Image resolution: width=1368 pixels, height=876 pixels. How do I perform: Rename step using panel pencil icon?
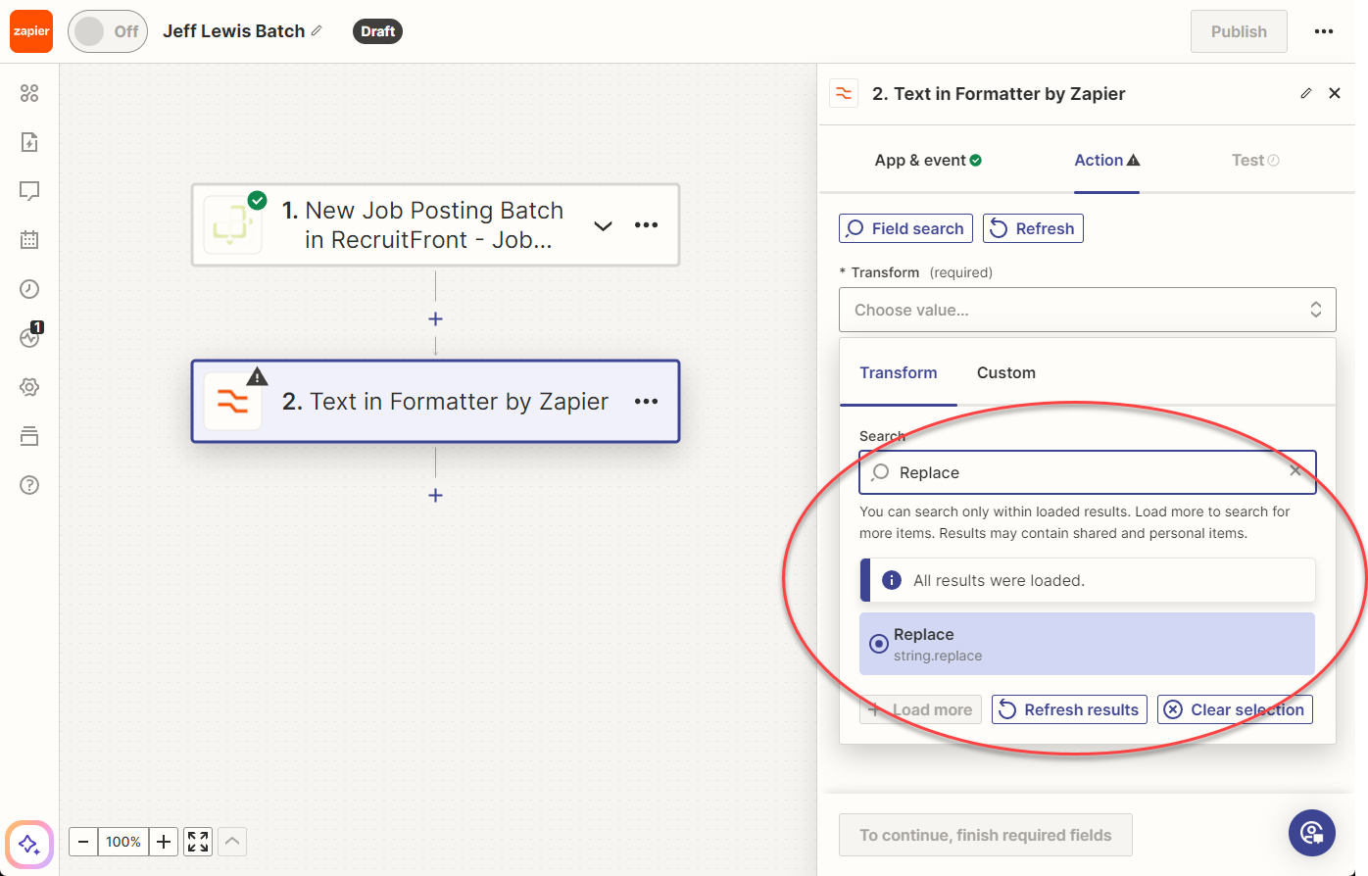coord(1306,93)
